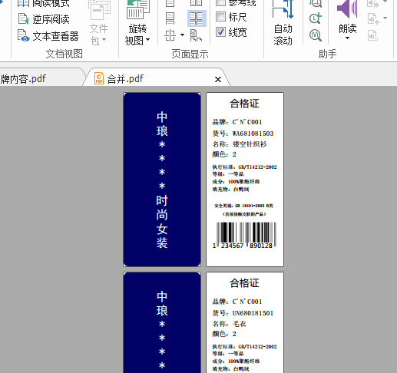Click the 毛衣 合格证 page
Viewport: 397px width, 373px height.
tap(245, 322)
